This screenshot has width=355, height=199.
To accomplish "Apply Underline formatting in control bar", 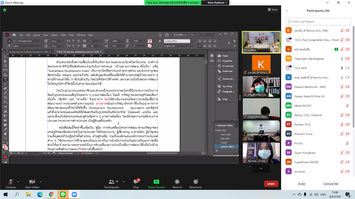I will [x=78, y=41].
